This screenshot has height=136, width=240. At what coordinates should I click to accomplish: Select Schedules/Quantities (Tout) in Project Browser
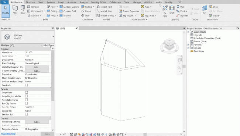click(x=207, y=38)
